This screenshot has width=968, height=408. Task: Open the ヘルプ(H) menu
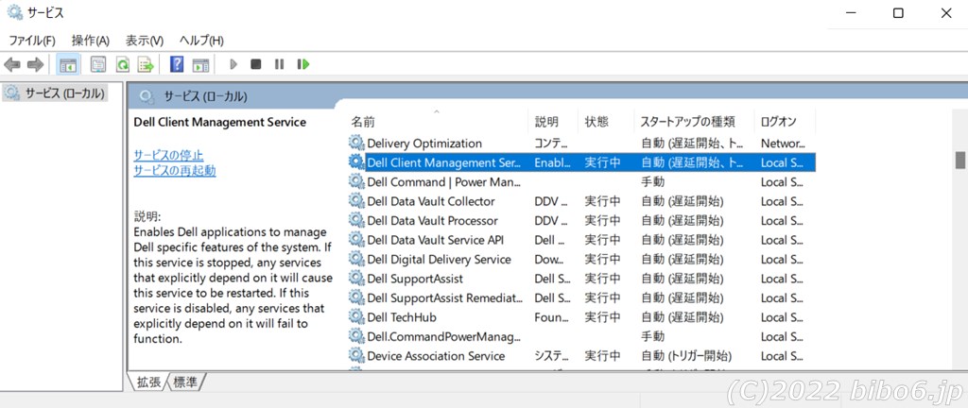coord(201,41)
